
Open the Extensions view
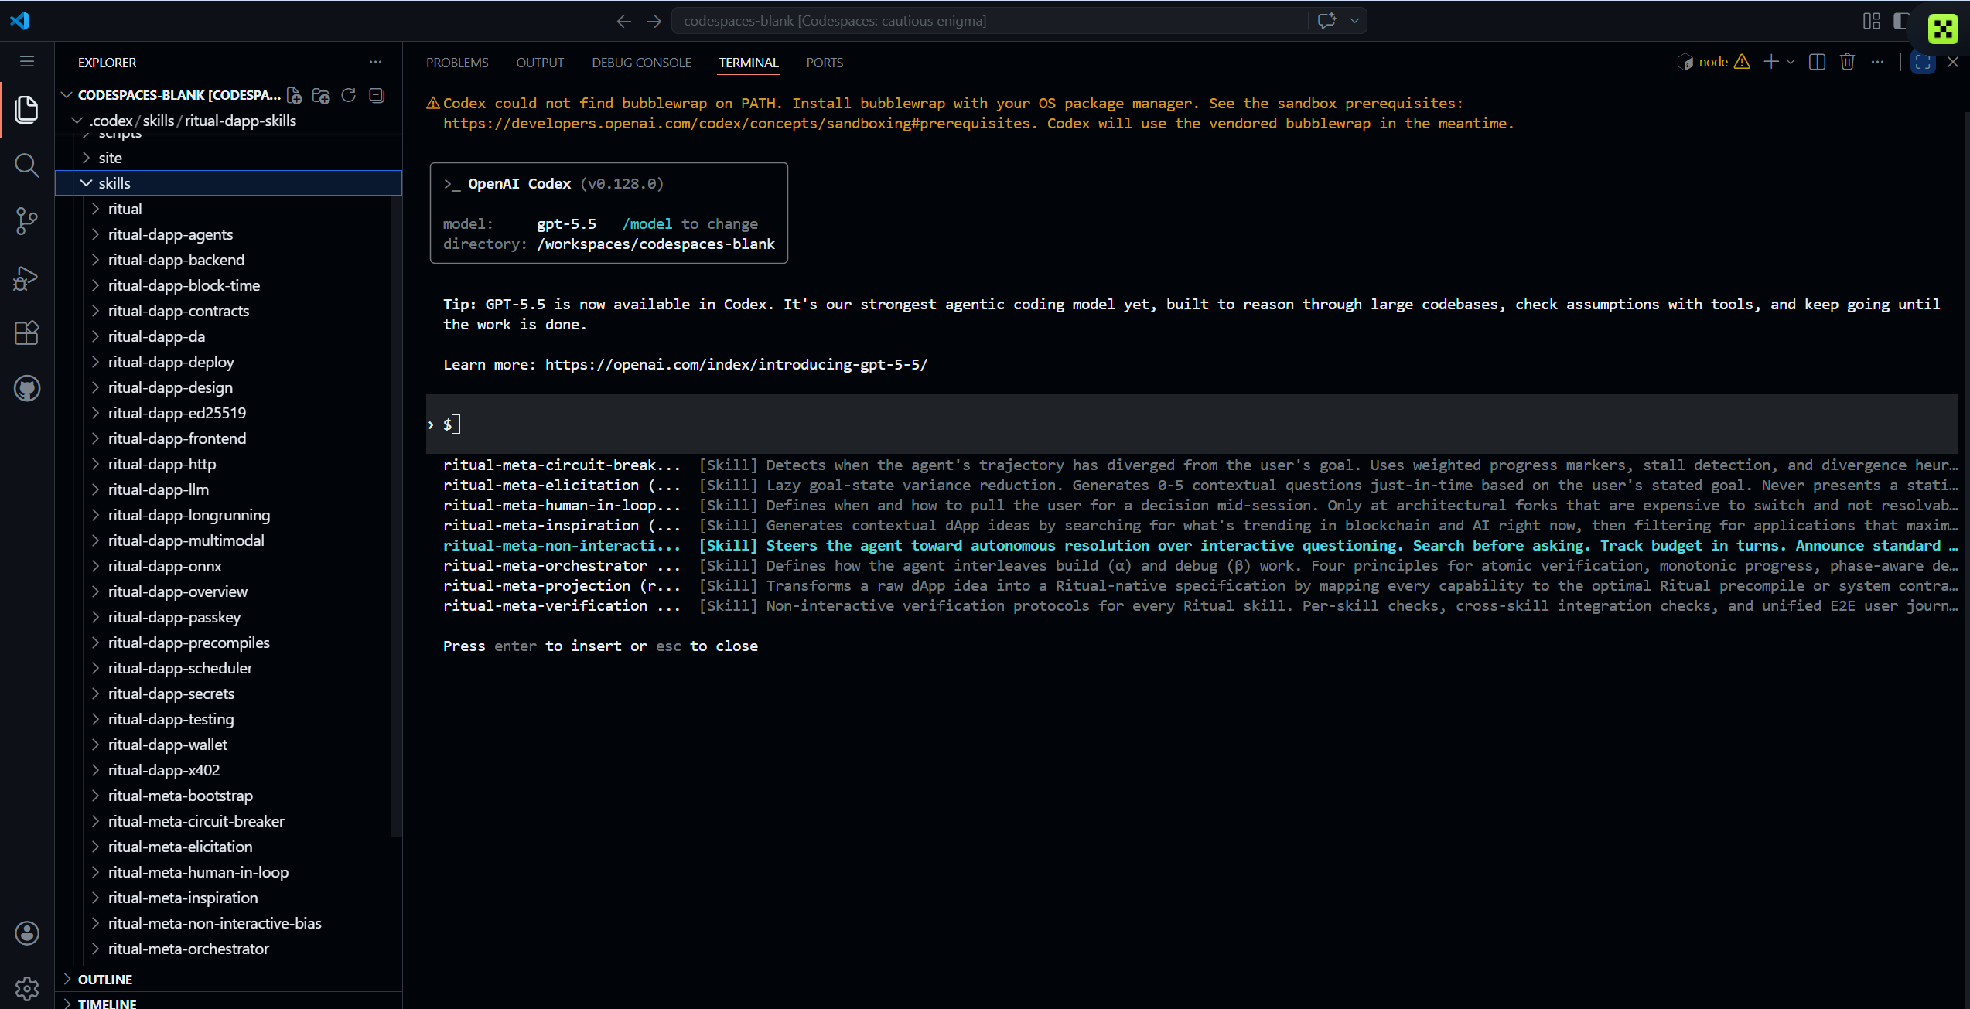pyautogui.click(x=27, y=333)
